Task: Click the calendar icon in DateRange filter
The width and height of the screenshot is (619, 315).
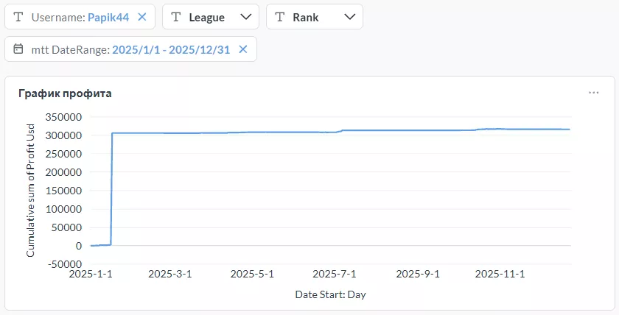Action: coord(18,49)
